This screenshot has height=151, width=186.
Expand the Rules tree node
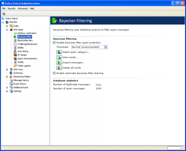7,26
